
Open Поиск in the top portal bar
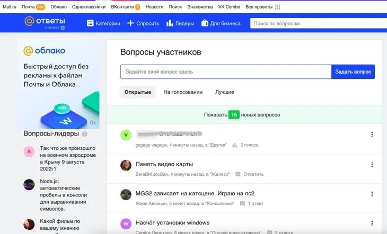175,7
